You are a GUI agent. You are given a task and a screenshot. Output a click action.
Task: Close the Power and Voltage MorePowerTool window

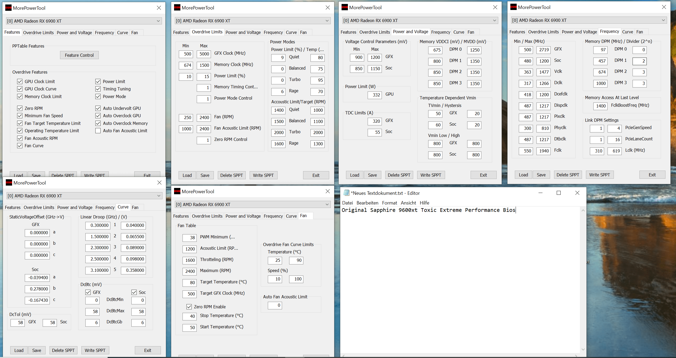(495, 7)
